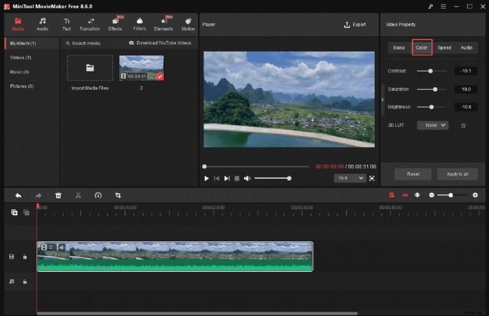Click the player progress bar
Image resolution: width=489 pixels, height=316 pixels.
(256, 167)
